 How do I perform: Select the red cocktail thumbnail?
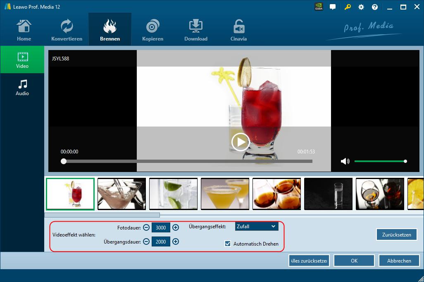(70, 194)
